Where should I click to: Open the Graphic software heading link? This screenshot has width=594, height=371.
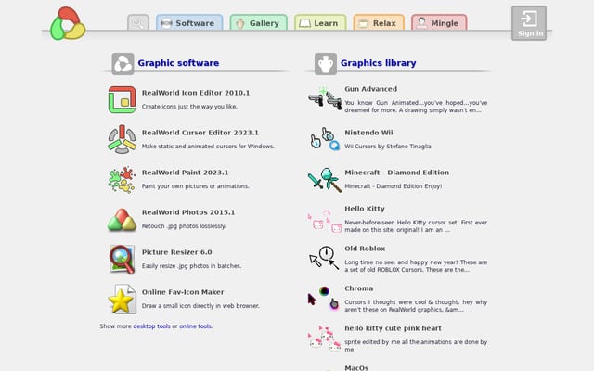(x=178, y=63)
